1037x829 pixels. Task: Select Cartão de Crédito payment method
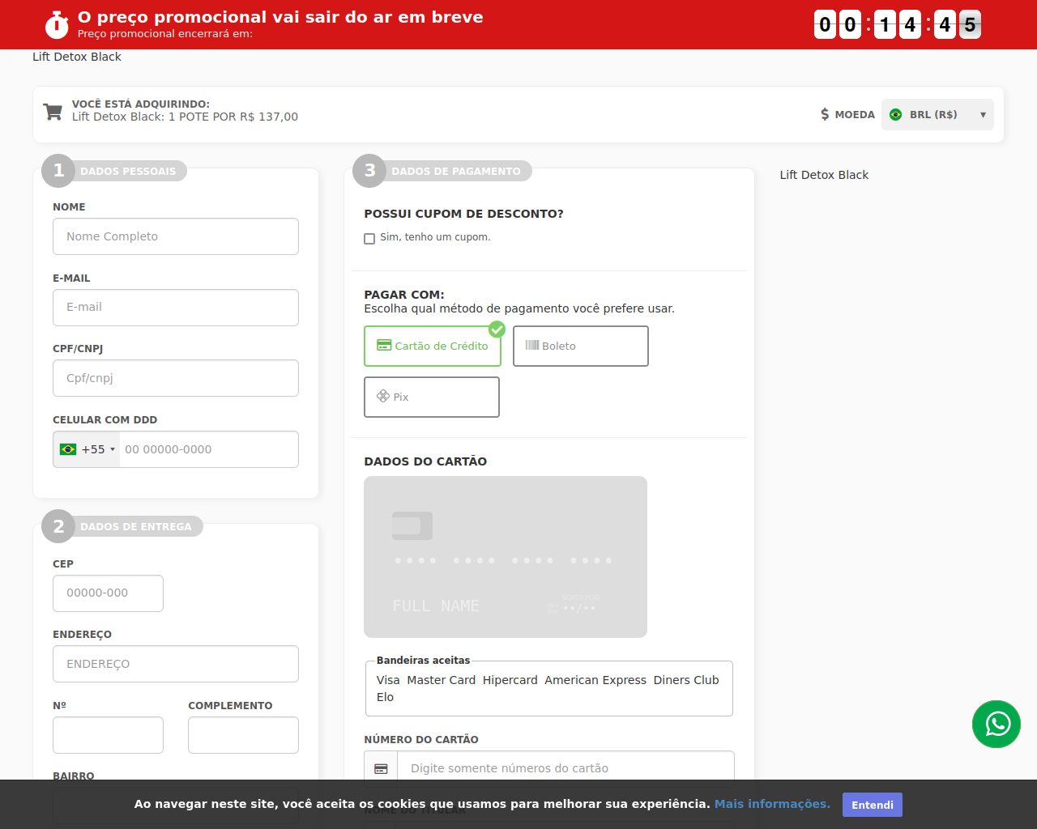[x=433, y=346]
